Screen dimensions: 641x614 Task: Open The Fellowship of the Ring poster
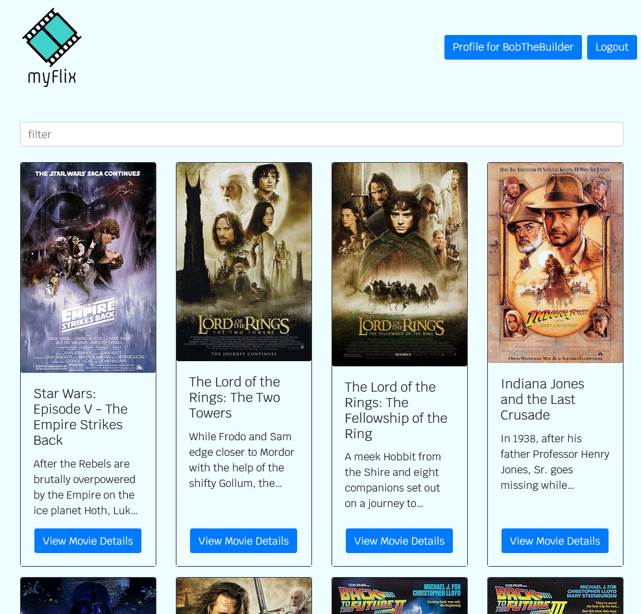[x=399, y=265]
